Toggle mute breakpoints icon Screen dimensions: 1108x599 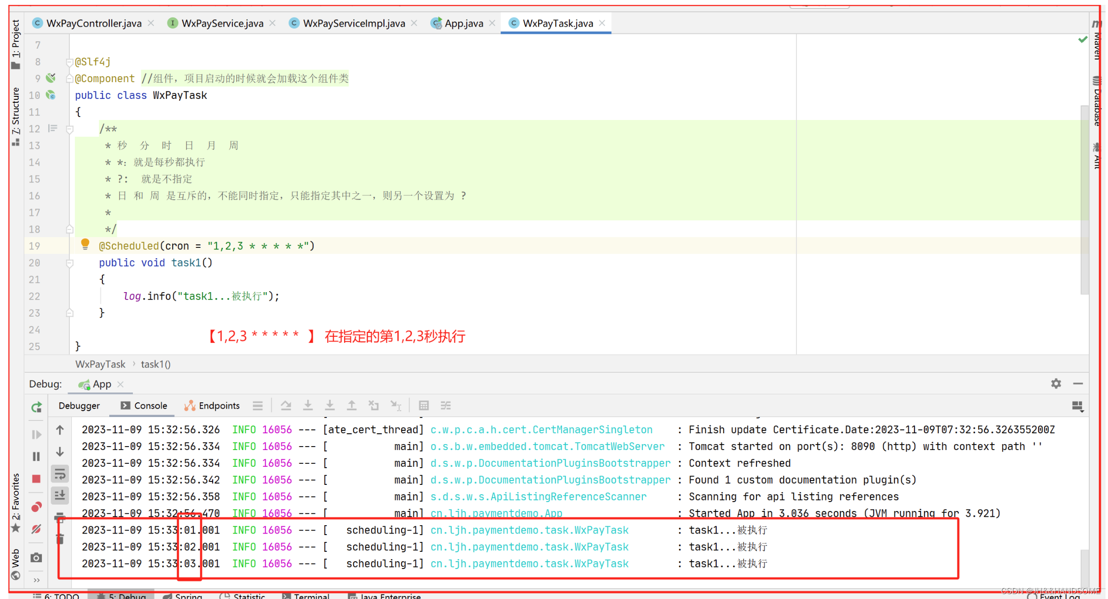36,529
